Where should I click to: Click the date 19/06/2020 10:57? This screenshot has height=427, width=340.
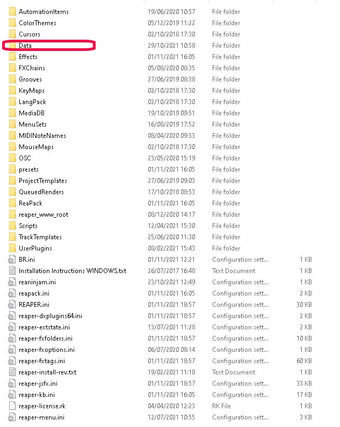click(x=171, y=12)
